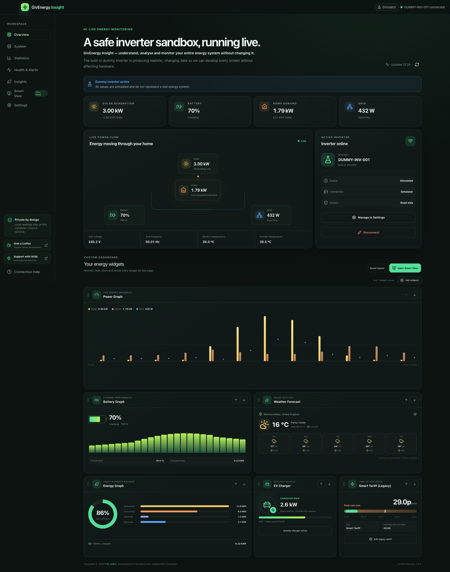Move the Battery Graph widget down
This screenshot has height=572, width=450.
coord(244,400)
